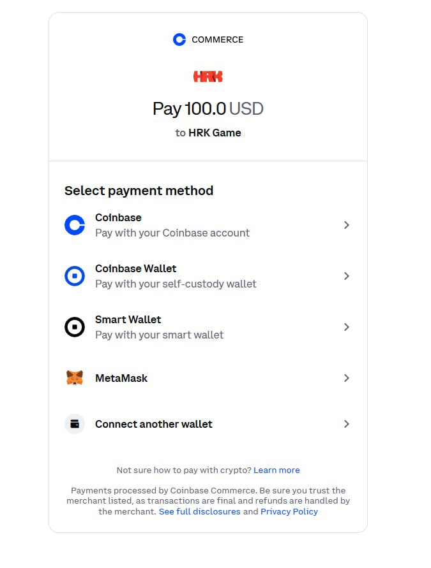Click the Coinbase Commerce logo icon

[179, 40]
